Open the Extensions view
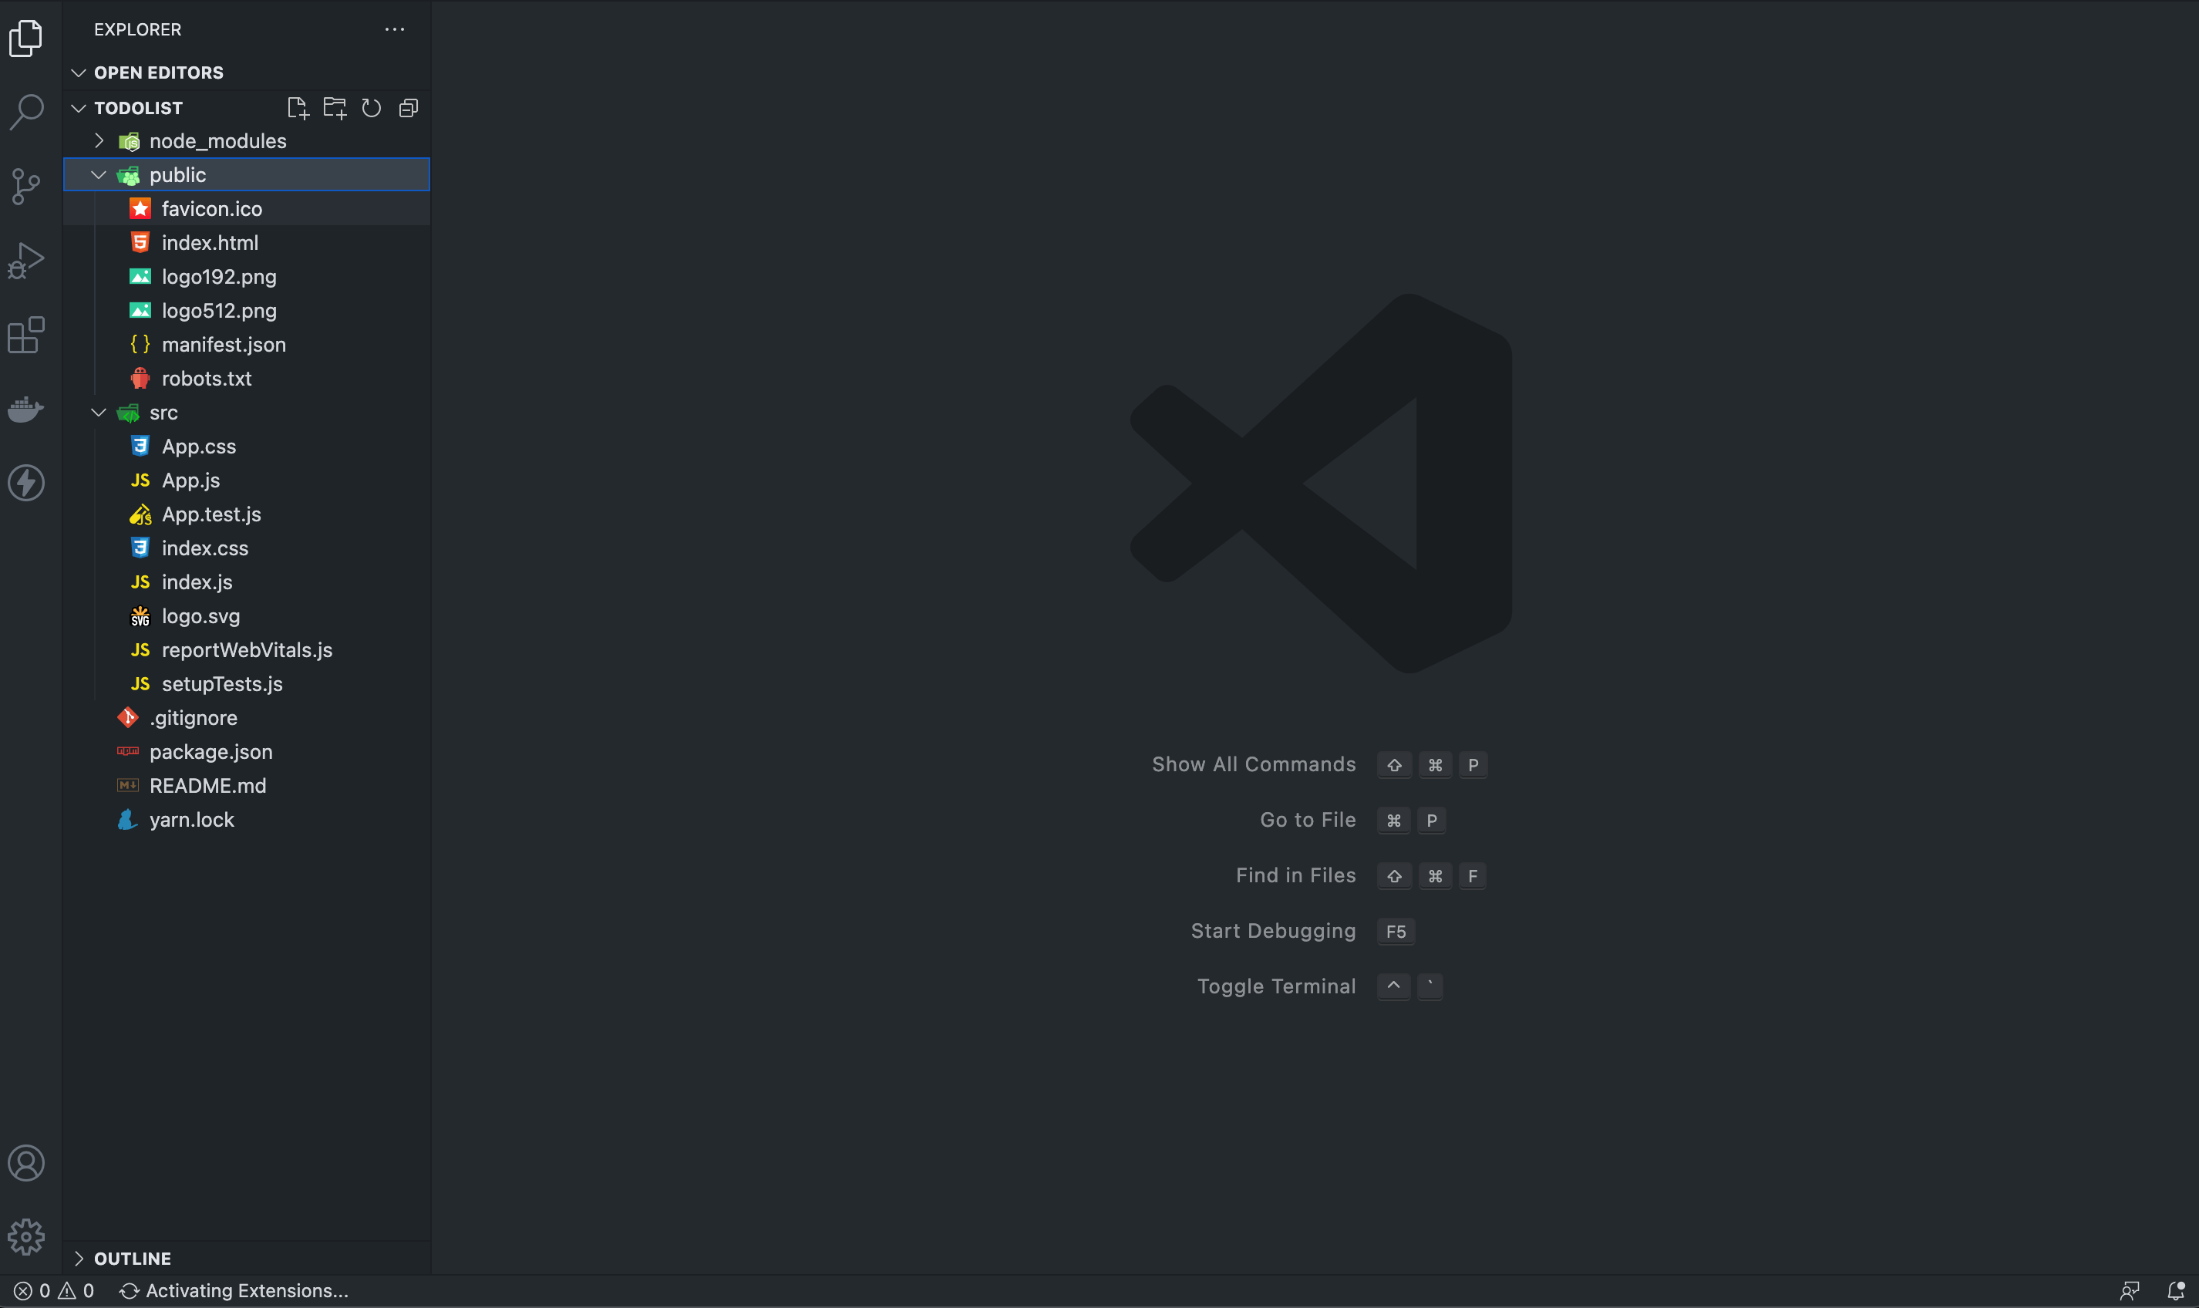Viewport: 2199px width, 1308px height. pyautogui.click(x=26, y=335)
